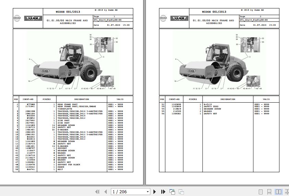Click the next view navigation icon
Screen dimensions: 289x196
[x=181, y=192]
